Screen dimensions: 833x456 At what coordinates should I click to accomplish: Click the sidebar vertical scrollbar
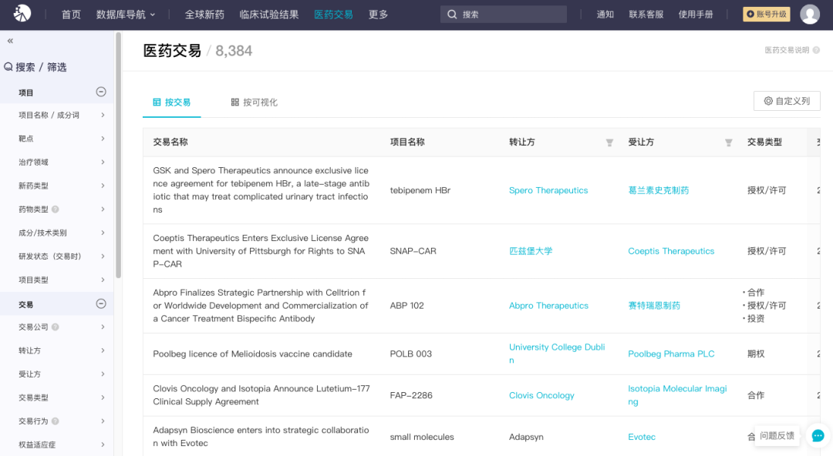point(118,155)
